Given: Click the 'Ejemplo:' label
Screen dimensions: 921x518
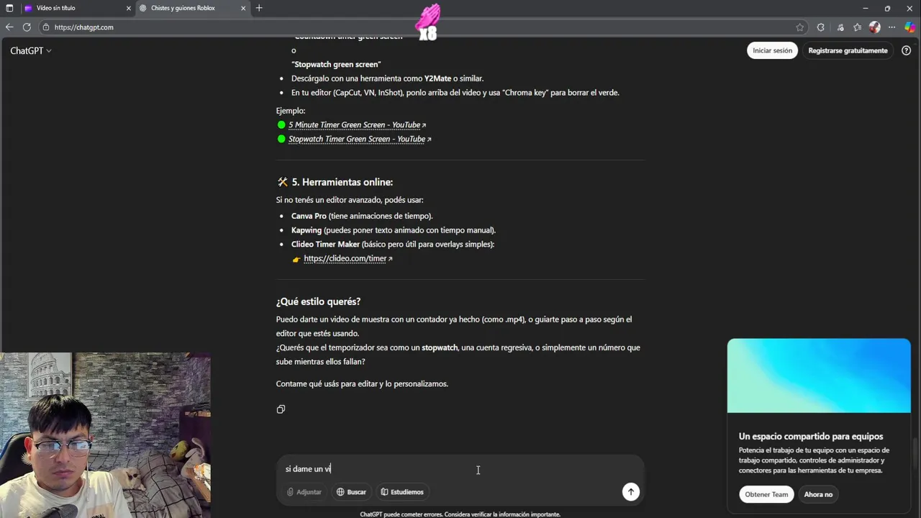Looking at the screenshot, I should click(291, 111).
